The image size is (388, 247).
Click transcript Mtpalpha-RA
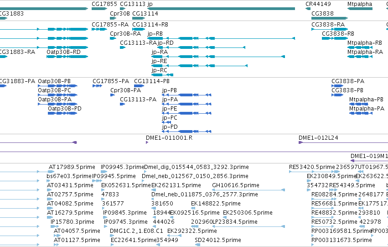(365, 52)
